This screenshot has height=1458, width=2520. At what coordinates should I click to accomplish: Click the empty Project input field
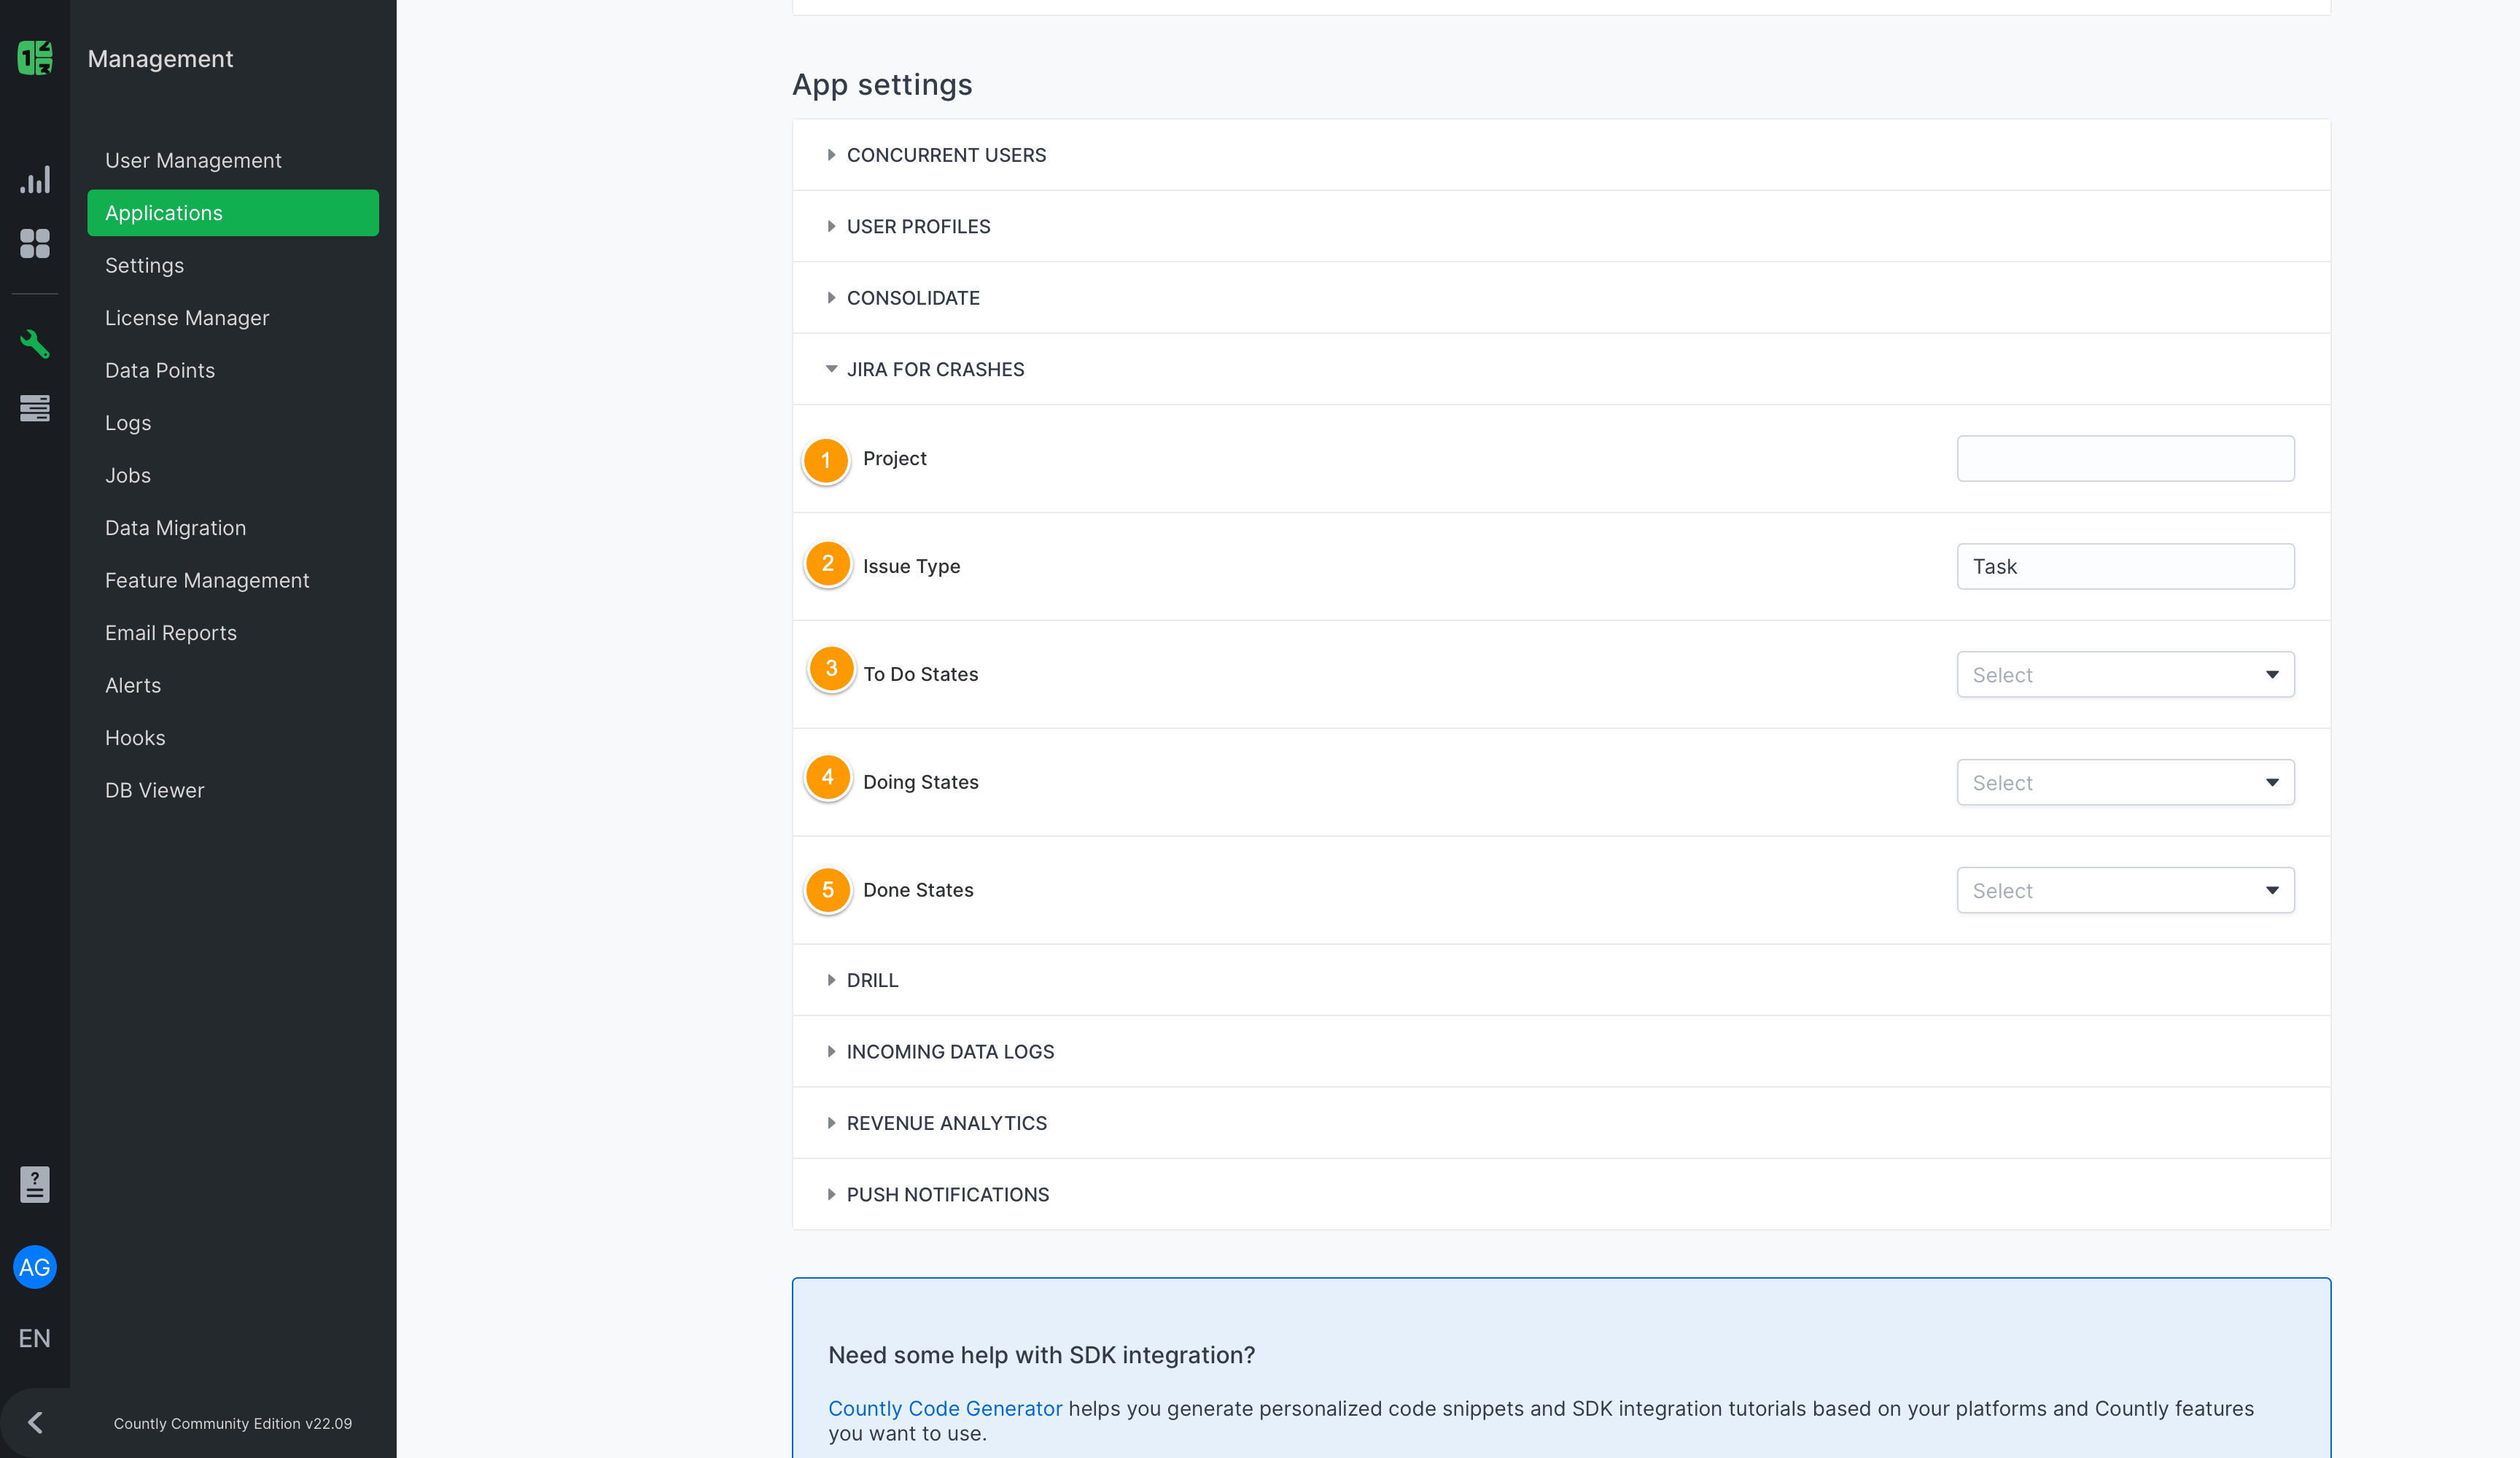pyautogui.click(x=2124, y=458)
